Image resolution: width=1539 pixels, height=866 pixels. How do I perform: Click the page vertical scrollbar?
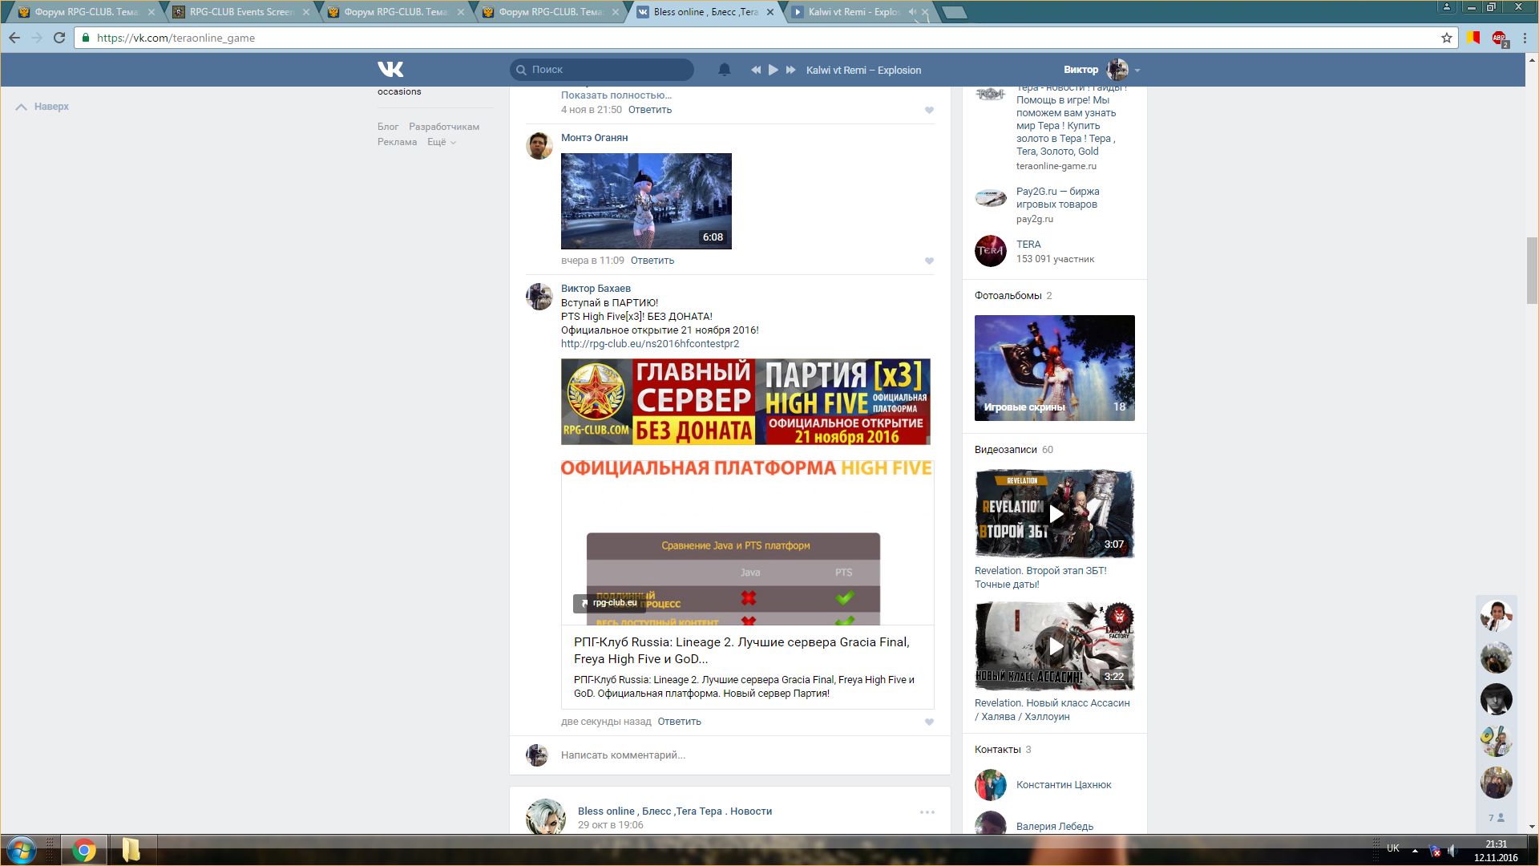(1532, 271)
